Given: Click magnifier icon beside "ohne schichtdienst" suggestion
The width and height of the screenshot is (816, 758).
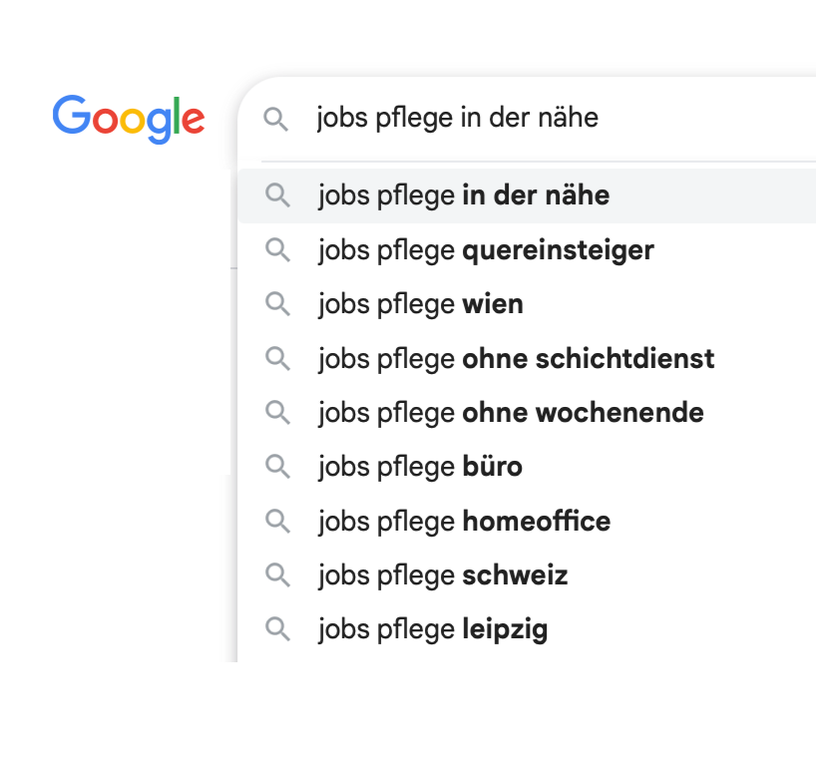Looking at the screenshot, I should (277, 358).
